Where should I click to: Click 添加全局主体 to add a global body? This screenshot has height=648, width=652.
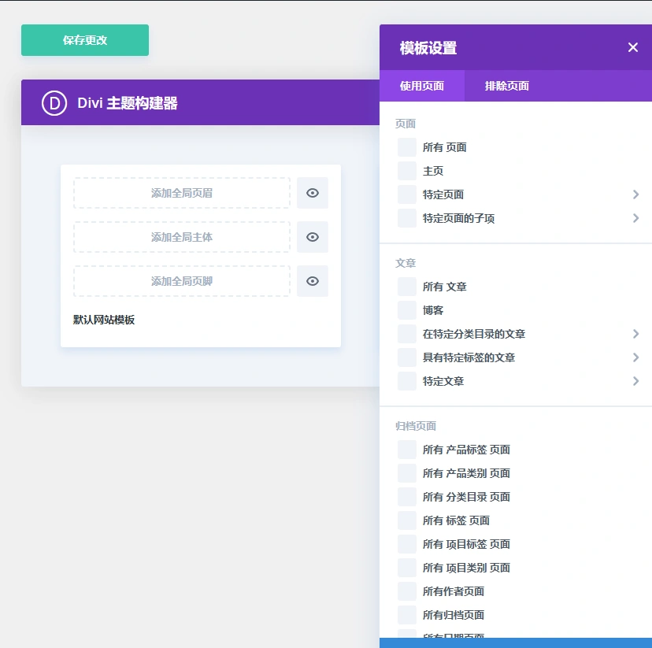tap(181, 237)
